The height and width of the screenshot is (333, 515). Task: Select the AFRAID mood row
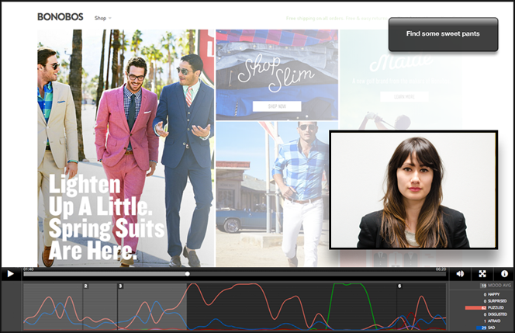point(492,321)
